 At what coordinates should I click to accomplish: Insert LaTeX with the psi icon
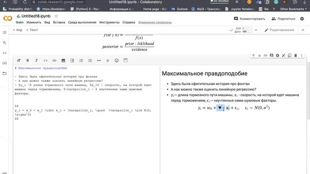pos(108,60)
